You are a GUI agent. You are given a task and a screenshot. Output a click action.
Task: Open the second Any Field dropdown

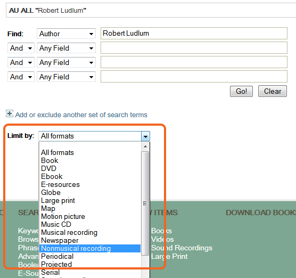(66, 62)
